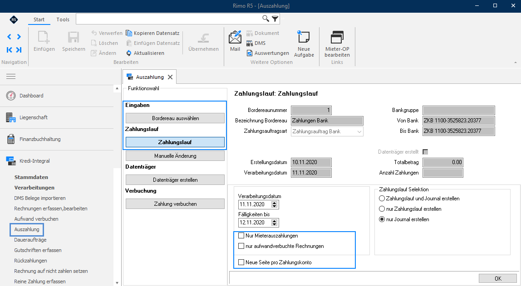521x286 pixels.
Task: Jump to first record
Action: (9, 50)
